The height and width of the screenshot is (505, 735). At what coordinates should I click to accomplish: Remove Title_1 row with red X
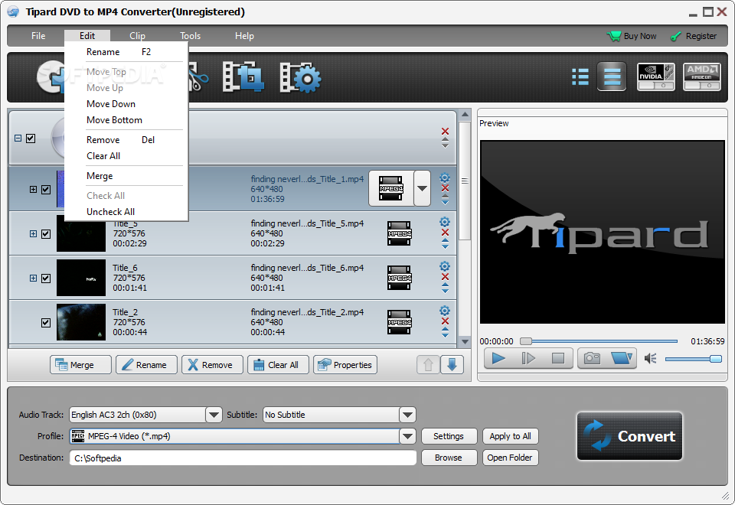click(x=446, y=188)
